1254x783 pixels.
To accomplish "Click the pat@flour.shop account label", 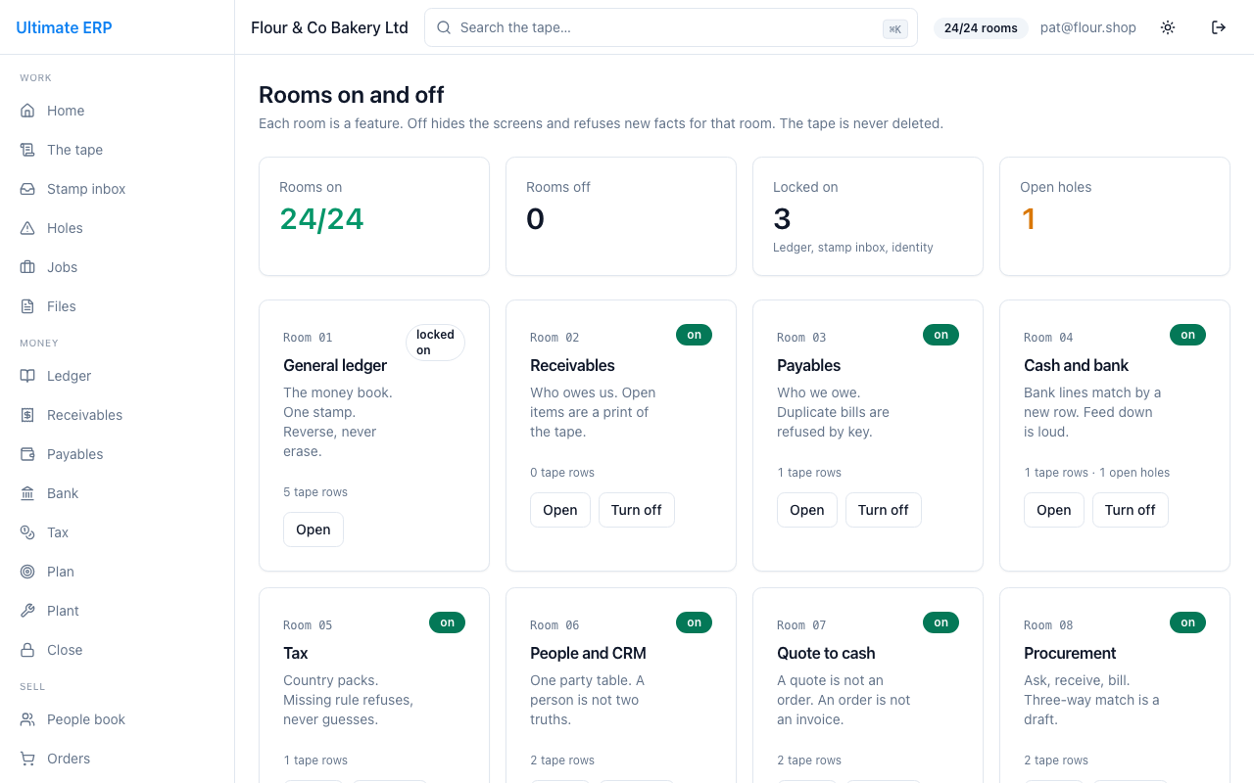I will pyautogui.click(x=1088, y=27).
